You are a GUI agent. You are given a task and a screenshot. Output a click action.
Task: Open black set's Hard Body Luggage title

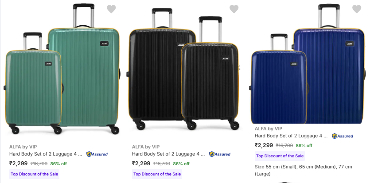point(168,154)
